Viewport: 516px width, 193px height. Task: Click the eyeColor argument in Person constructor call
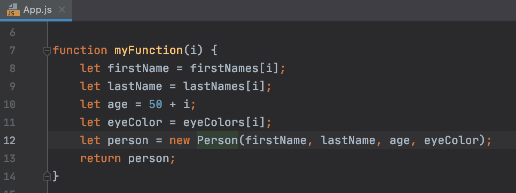point(451,141)
